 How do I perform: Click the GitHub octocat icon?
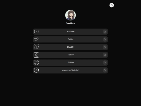click(x=36, y=63)
